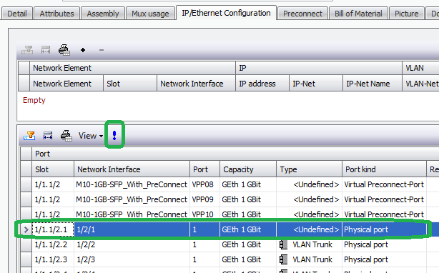The height and width of the screenshot is (273, 439).
Task: Select the VPP08 port cell
Action: coord(204,184)
